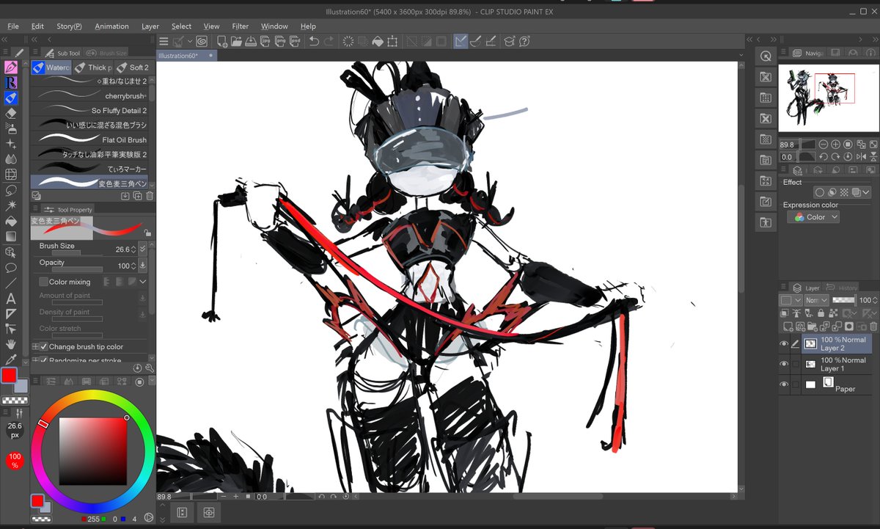Toggle the lock icon on the brush stroke preview
The image size is (880, 529).
pyautogui.click(x=147, y=233)
